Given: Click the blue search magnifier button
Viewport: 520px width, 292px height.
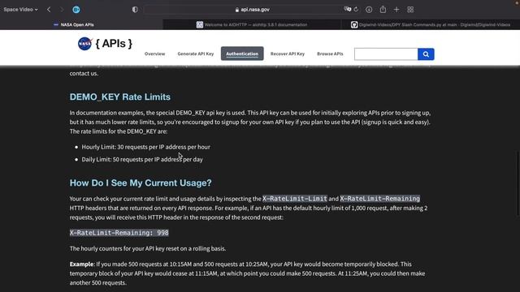Looking at the screenshot, I should (x=426, y=54).
